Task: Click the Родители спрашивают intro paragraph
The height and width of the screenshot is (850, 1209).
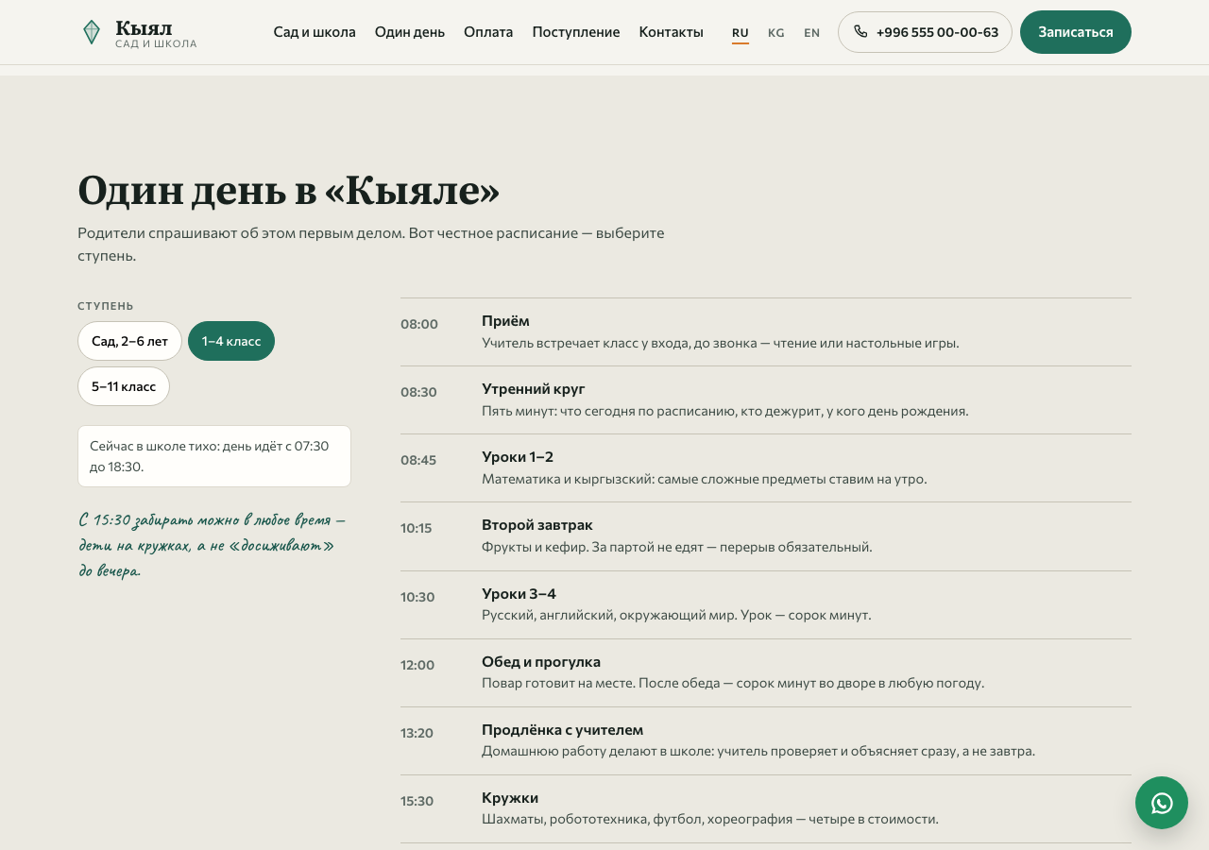Action: tap(371, 244)
